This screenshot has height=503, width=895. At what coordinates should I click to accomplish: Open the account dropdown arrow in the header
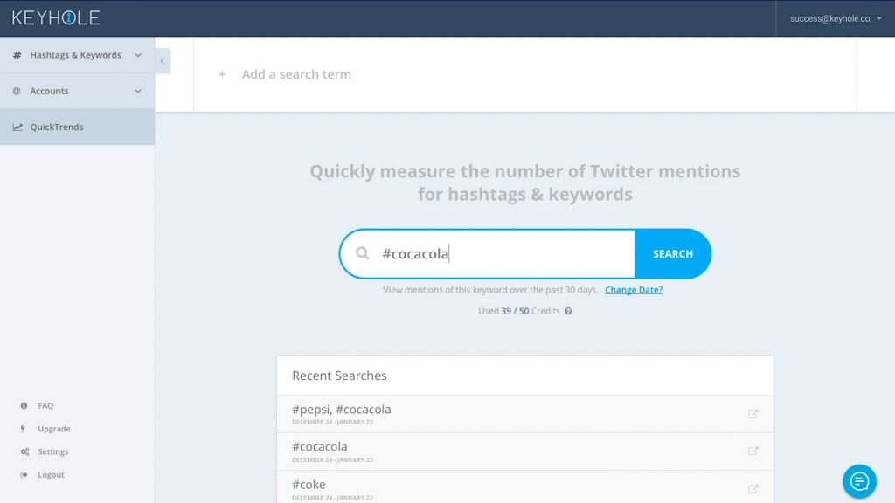click(879, 18)
